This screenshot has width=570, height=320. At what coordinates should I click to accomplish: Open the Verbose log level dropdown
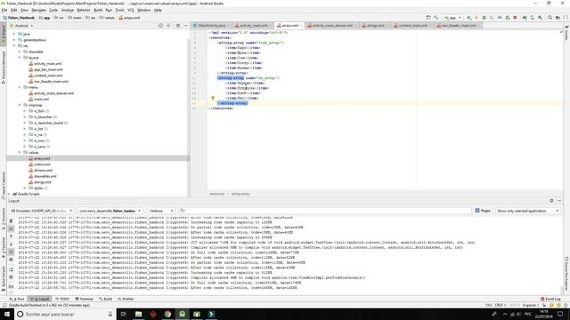pos(161,211)
